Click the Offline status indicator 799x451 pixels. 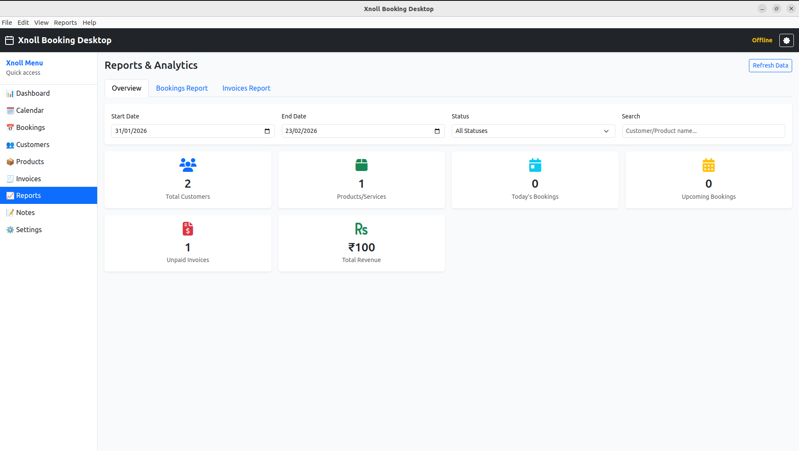762,40
